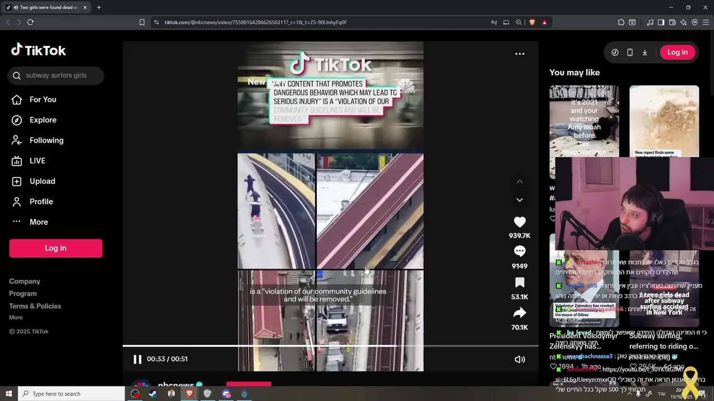The image size is (714, 401).
Task: Open OBS Studio from the taskbar
Action: coord(135,394)
